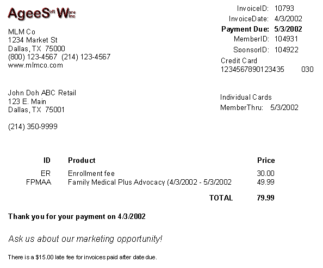Select the InvoiceID number 10793
The image size is (323, 268).
pos(284,8)
